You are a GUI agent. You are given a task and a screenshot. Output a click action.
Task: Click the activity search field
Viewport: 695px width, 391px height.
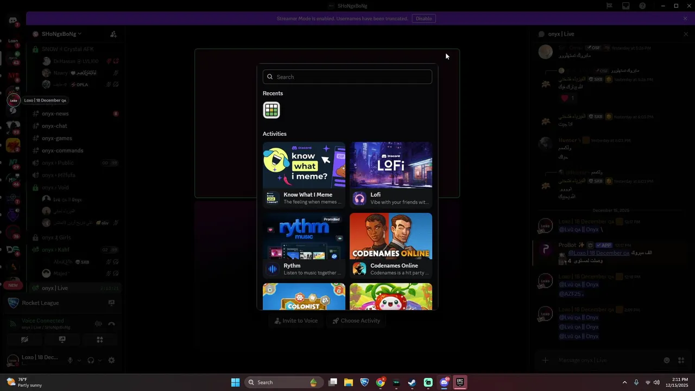pyautogui.click(x=347, y=77)
